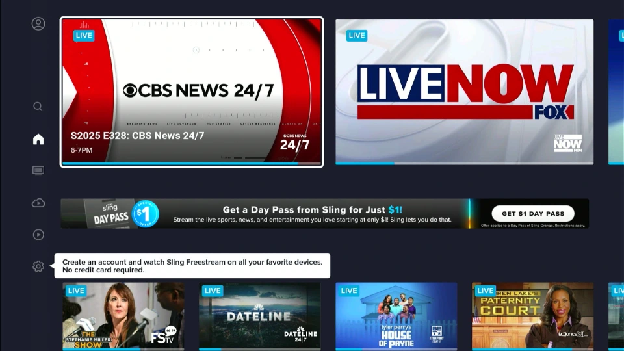Image resolution: width=624 pixels, height=351 pixels.
Task: Play the CBS News 24/7 live card
Action: [191, 92]
